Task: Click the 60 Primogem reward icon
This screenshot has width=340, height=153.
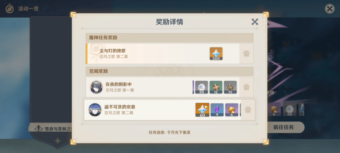Action: tap(202, 110)
